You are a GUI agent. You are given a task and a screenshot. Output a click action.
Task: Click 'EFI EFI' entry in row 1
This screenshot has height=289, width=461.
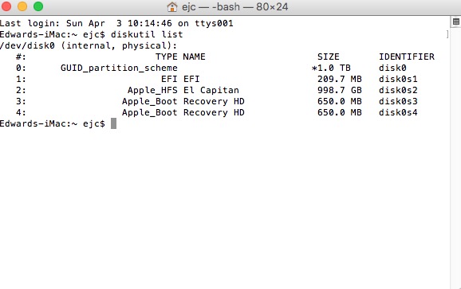(180, 79)
